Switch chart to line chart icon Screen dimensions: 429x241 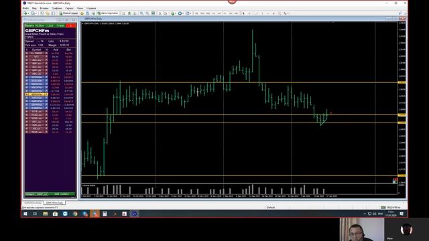click(x=135, y=13)
